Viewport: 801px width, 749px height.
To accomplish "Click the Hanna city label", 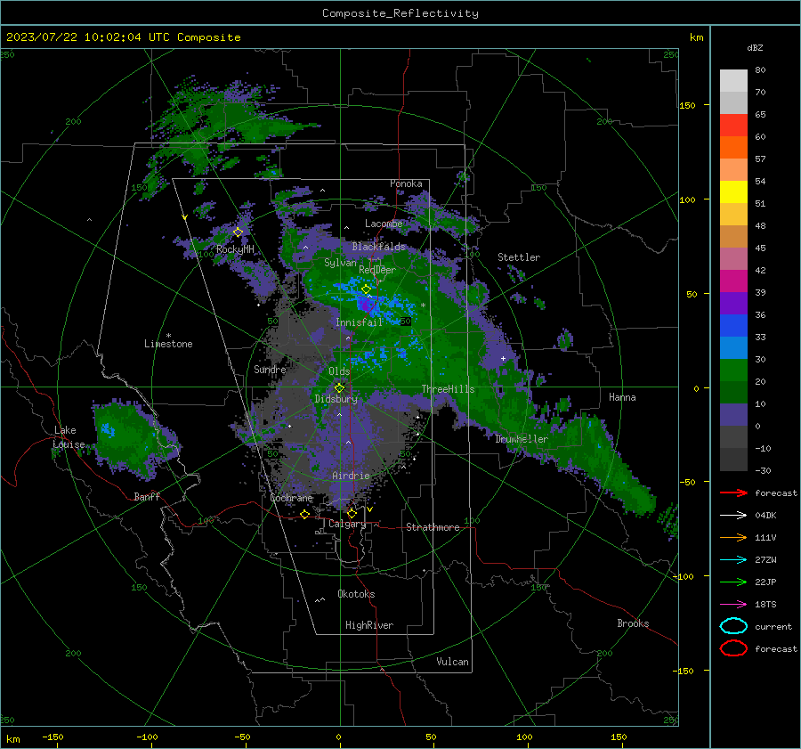I will [622, 397].
